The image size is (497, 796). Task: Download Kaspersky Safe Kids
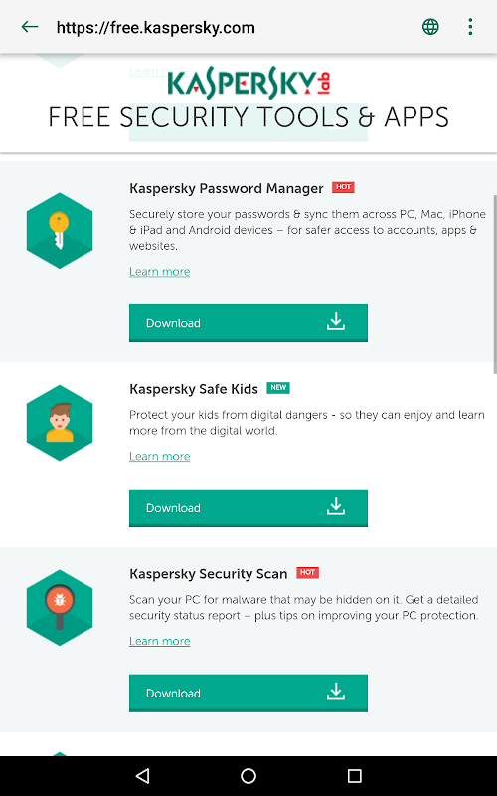(248, 508)
